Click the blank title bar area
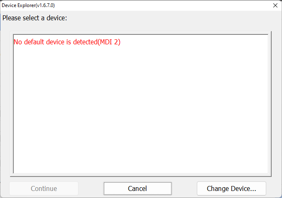The width and height of the screenshot is (282, 198). click(166, 5)
